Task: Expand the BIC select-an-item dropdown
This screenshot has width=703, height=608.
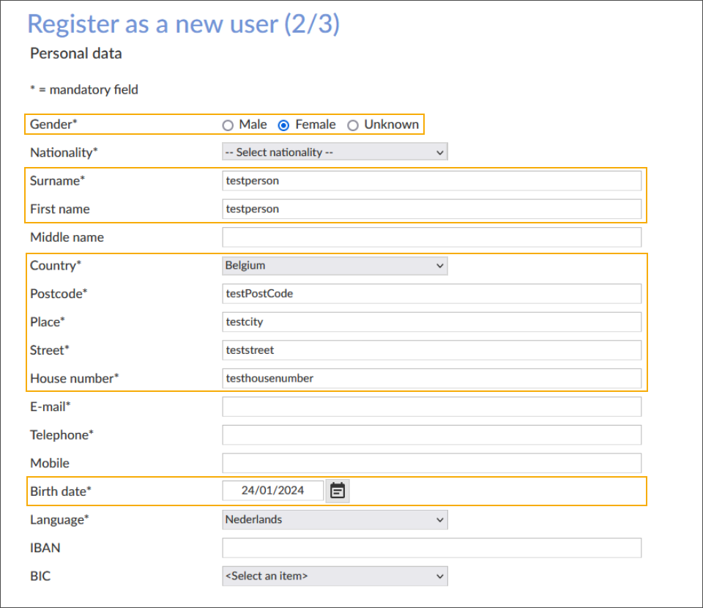Action: (x=335, y=577)
